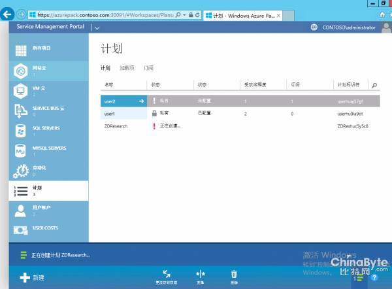
Task: Click the green operation progress icon
Action: pos(24,255)
